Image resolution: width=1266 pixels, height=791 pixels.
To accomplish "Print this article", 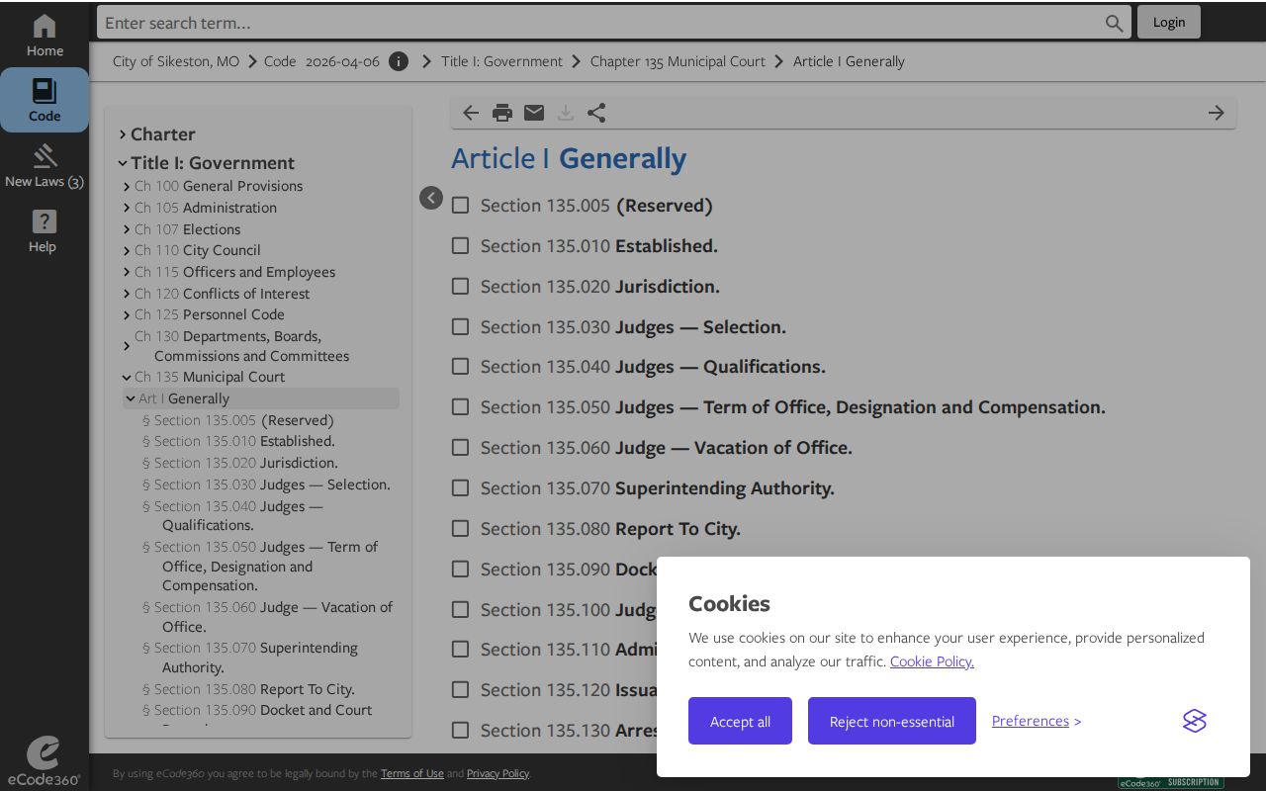I will (502, 113).
